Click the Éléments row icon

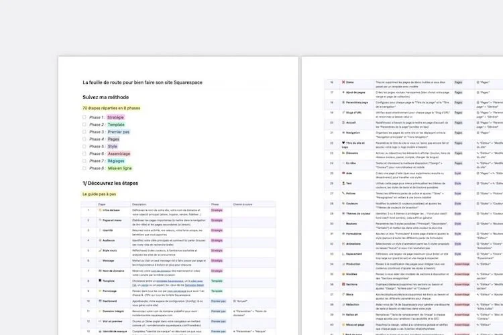(343, 153)
